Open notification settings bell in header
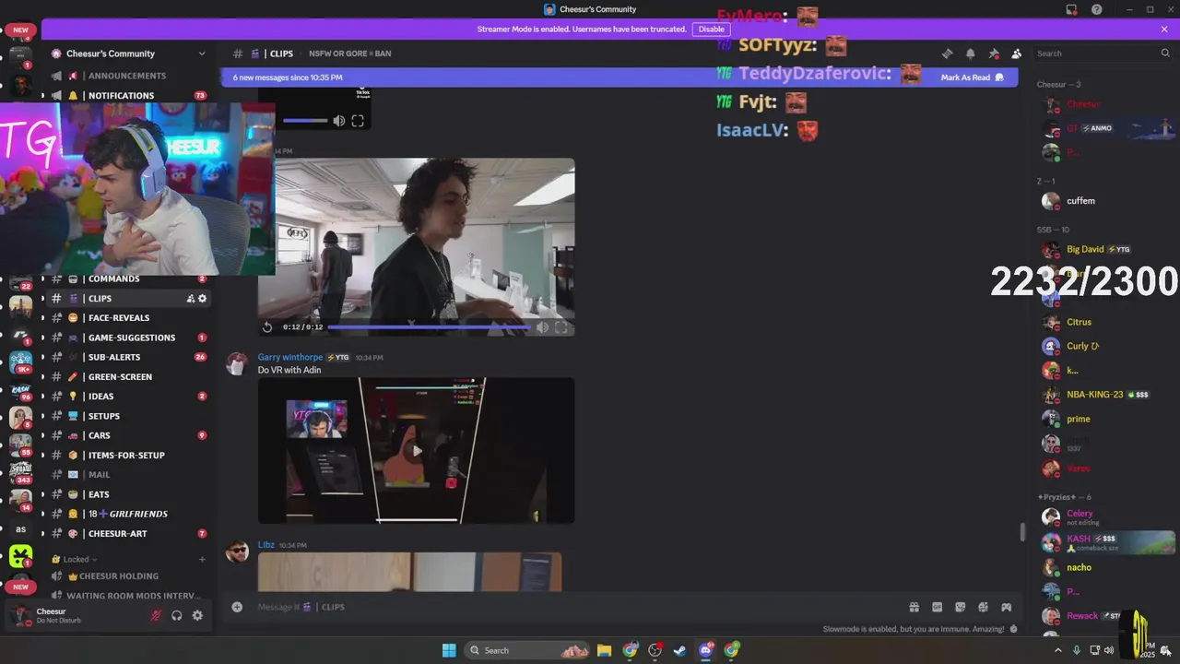Screen dimensions: 1180x664 click(x=970, y=53)
